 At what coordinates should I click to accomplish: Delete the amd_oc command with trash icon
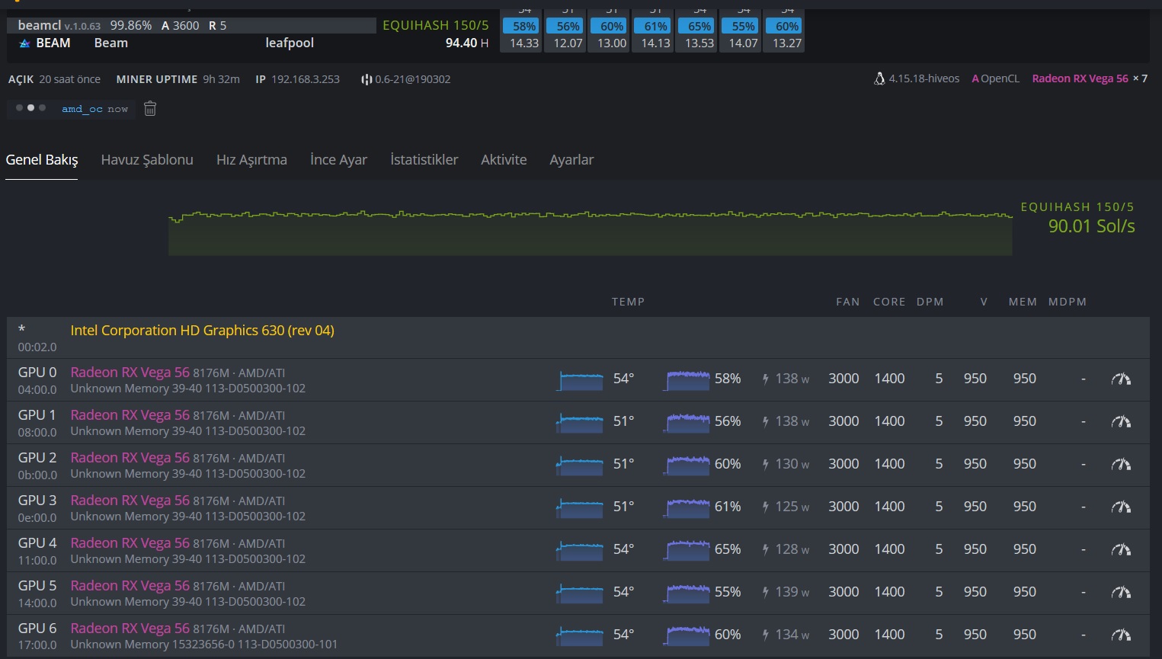(150, 109)
